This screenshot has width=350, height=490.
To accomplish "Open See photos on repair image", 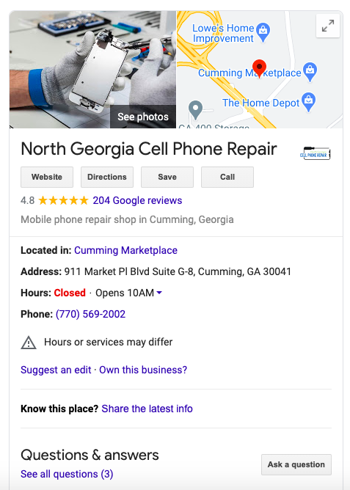I will tap(143, 117).
